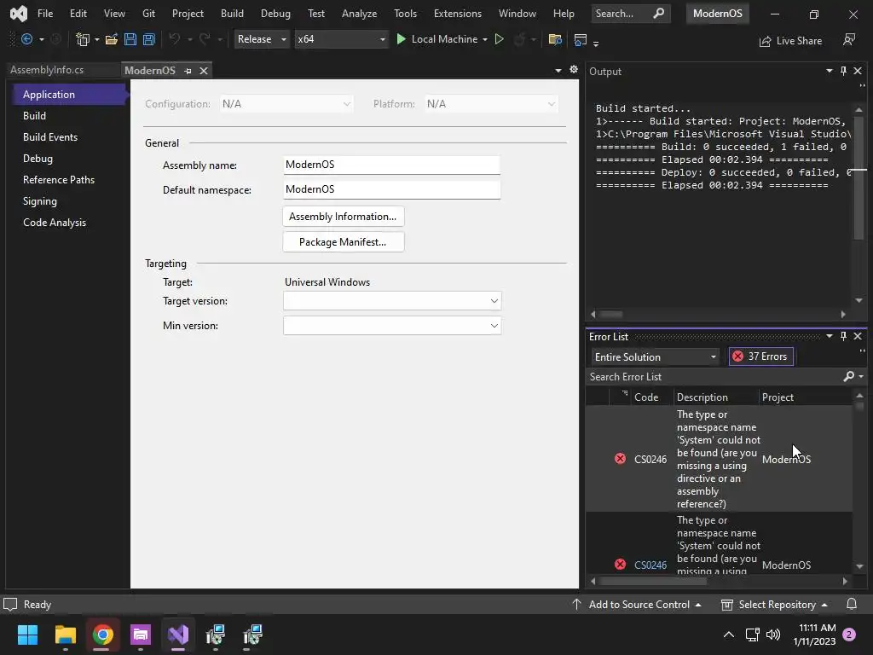Open Chrome from the taskbar
Screen dimensions: 873x655
102,635
